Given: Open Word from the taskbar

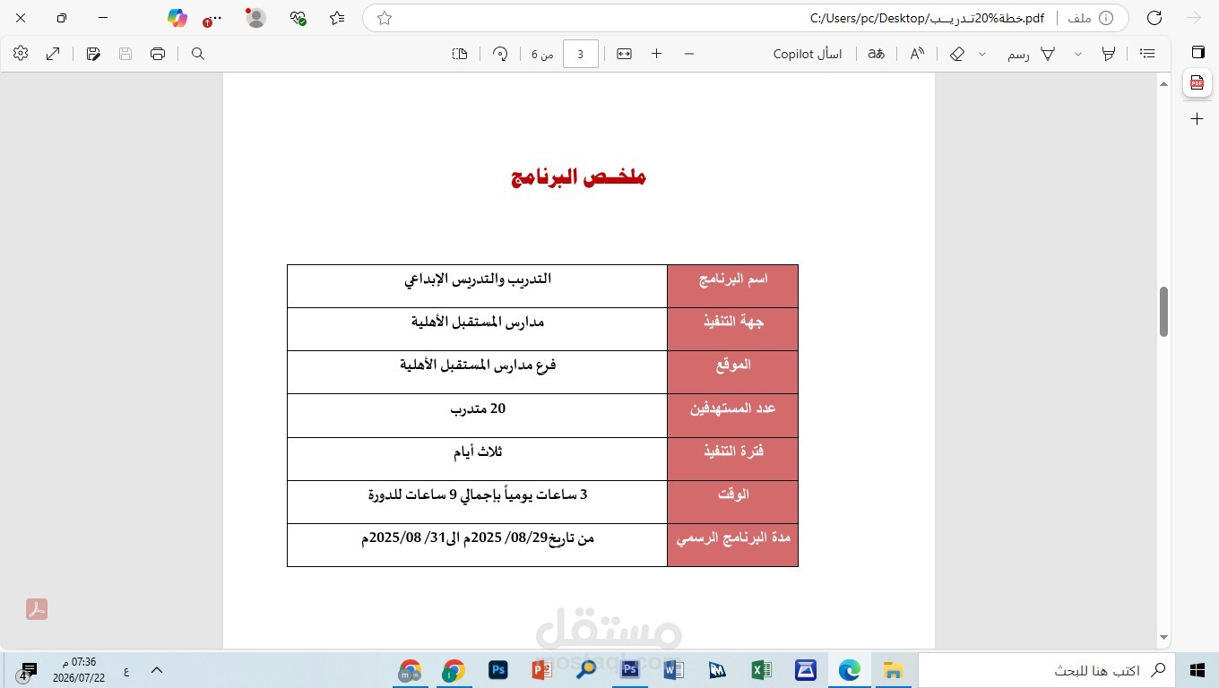Looking at the screenshot, I should pos(674,670).
